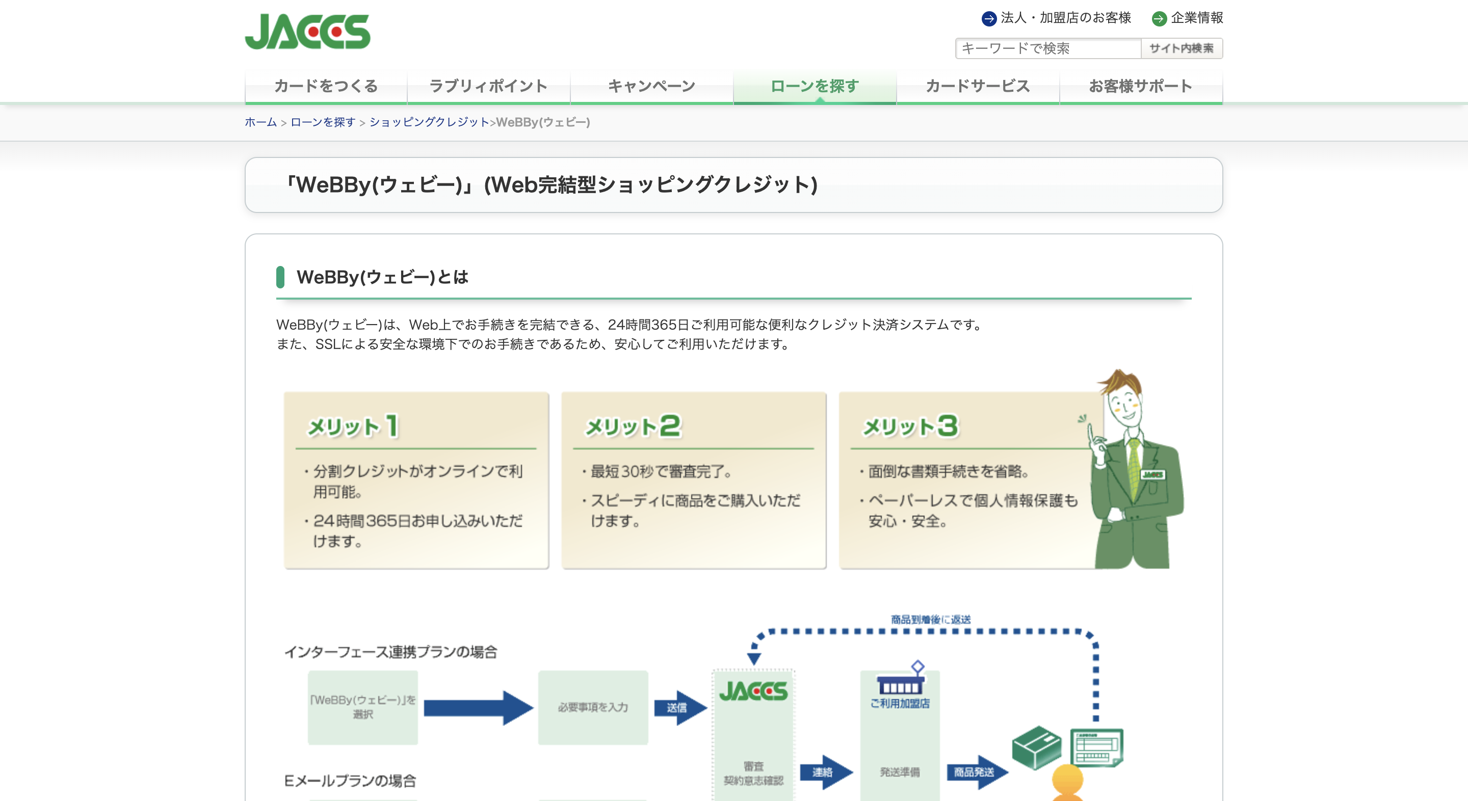Select the ローンを探す menu tab
1468x801 pixels.
815,86
